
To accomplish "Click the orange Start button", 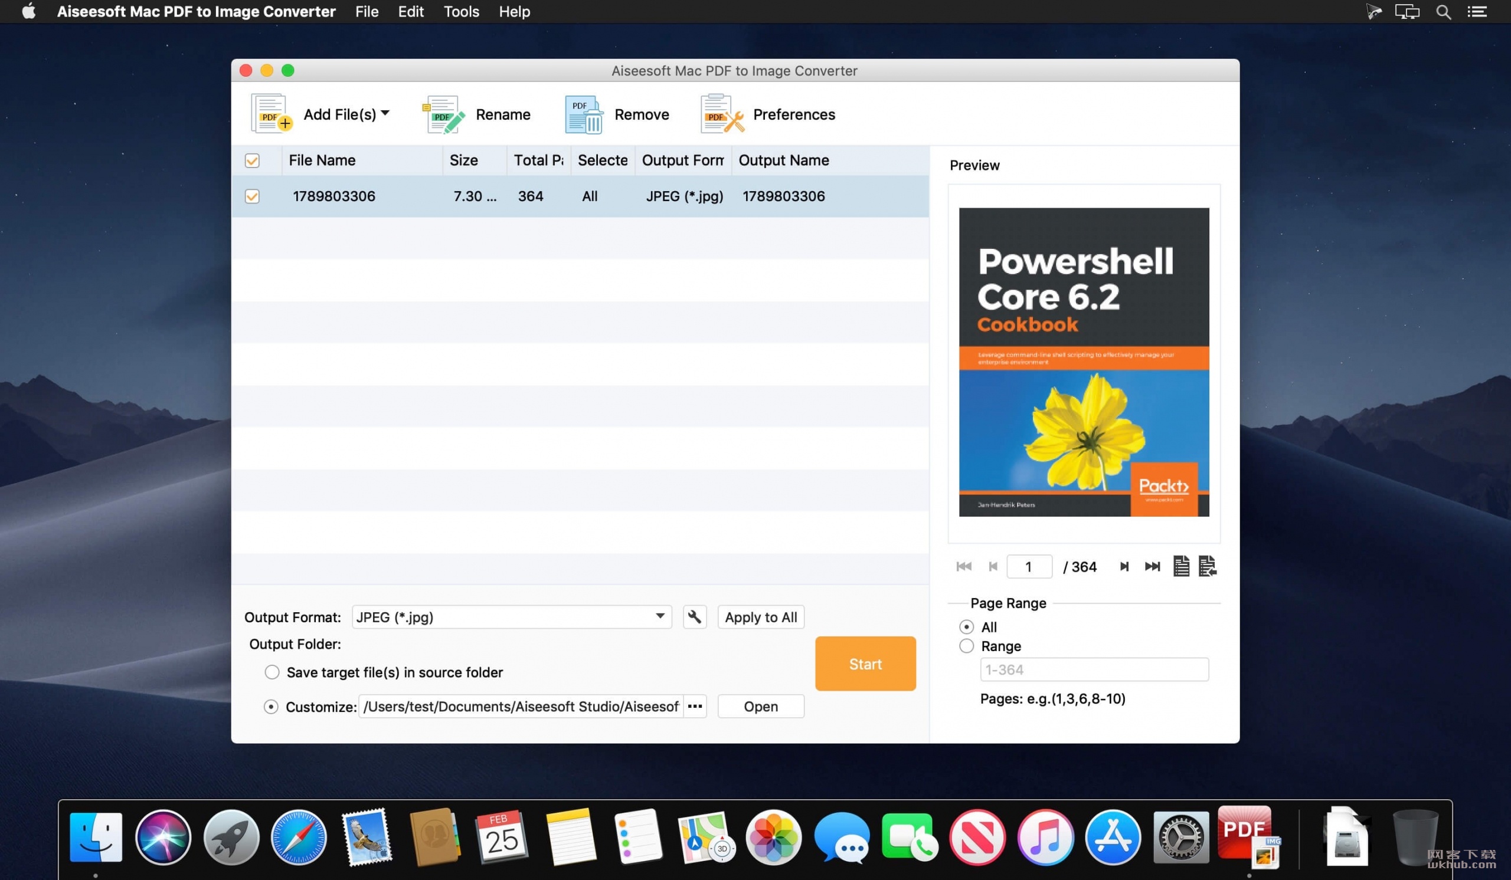I will click(x=865, y=664).
